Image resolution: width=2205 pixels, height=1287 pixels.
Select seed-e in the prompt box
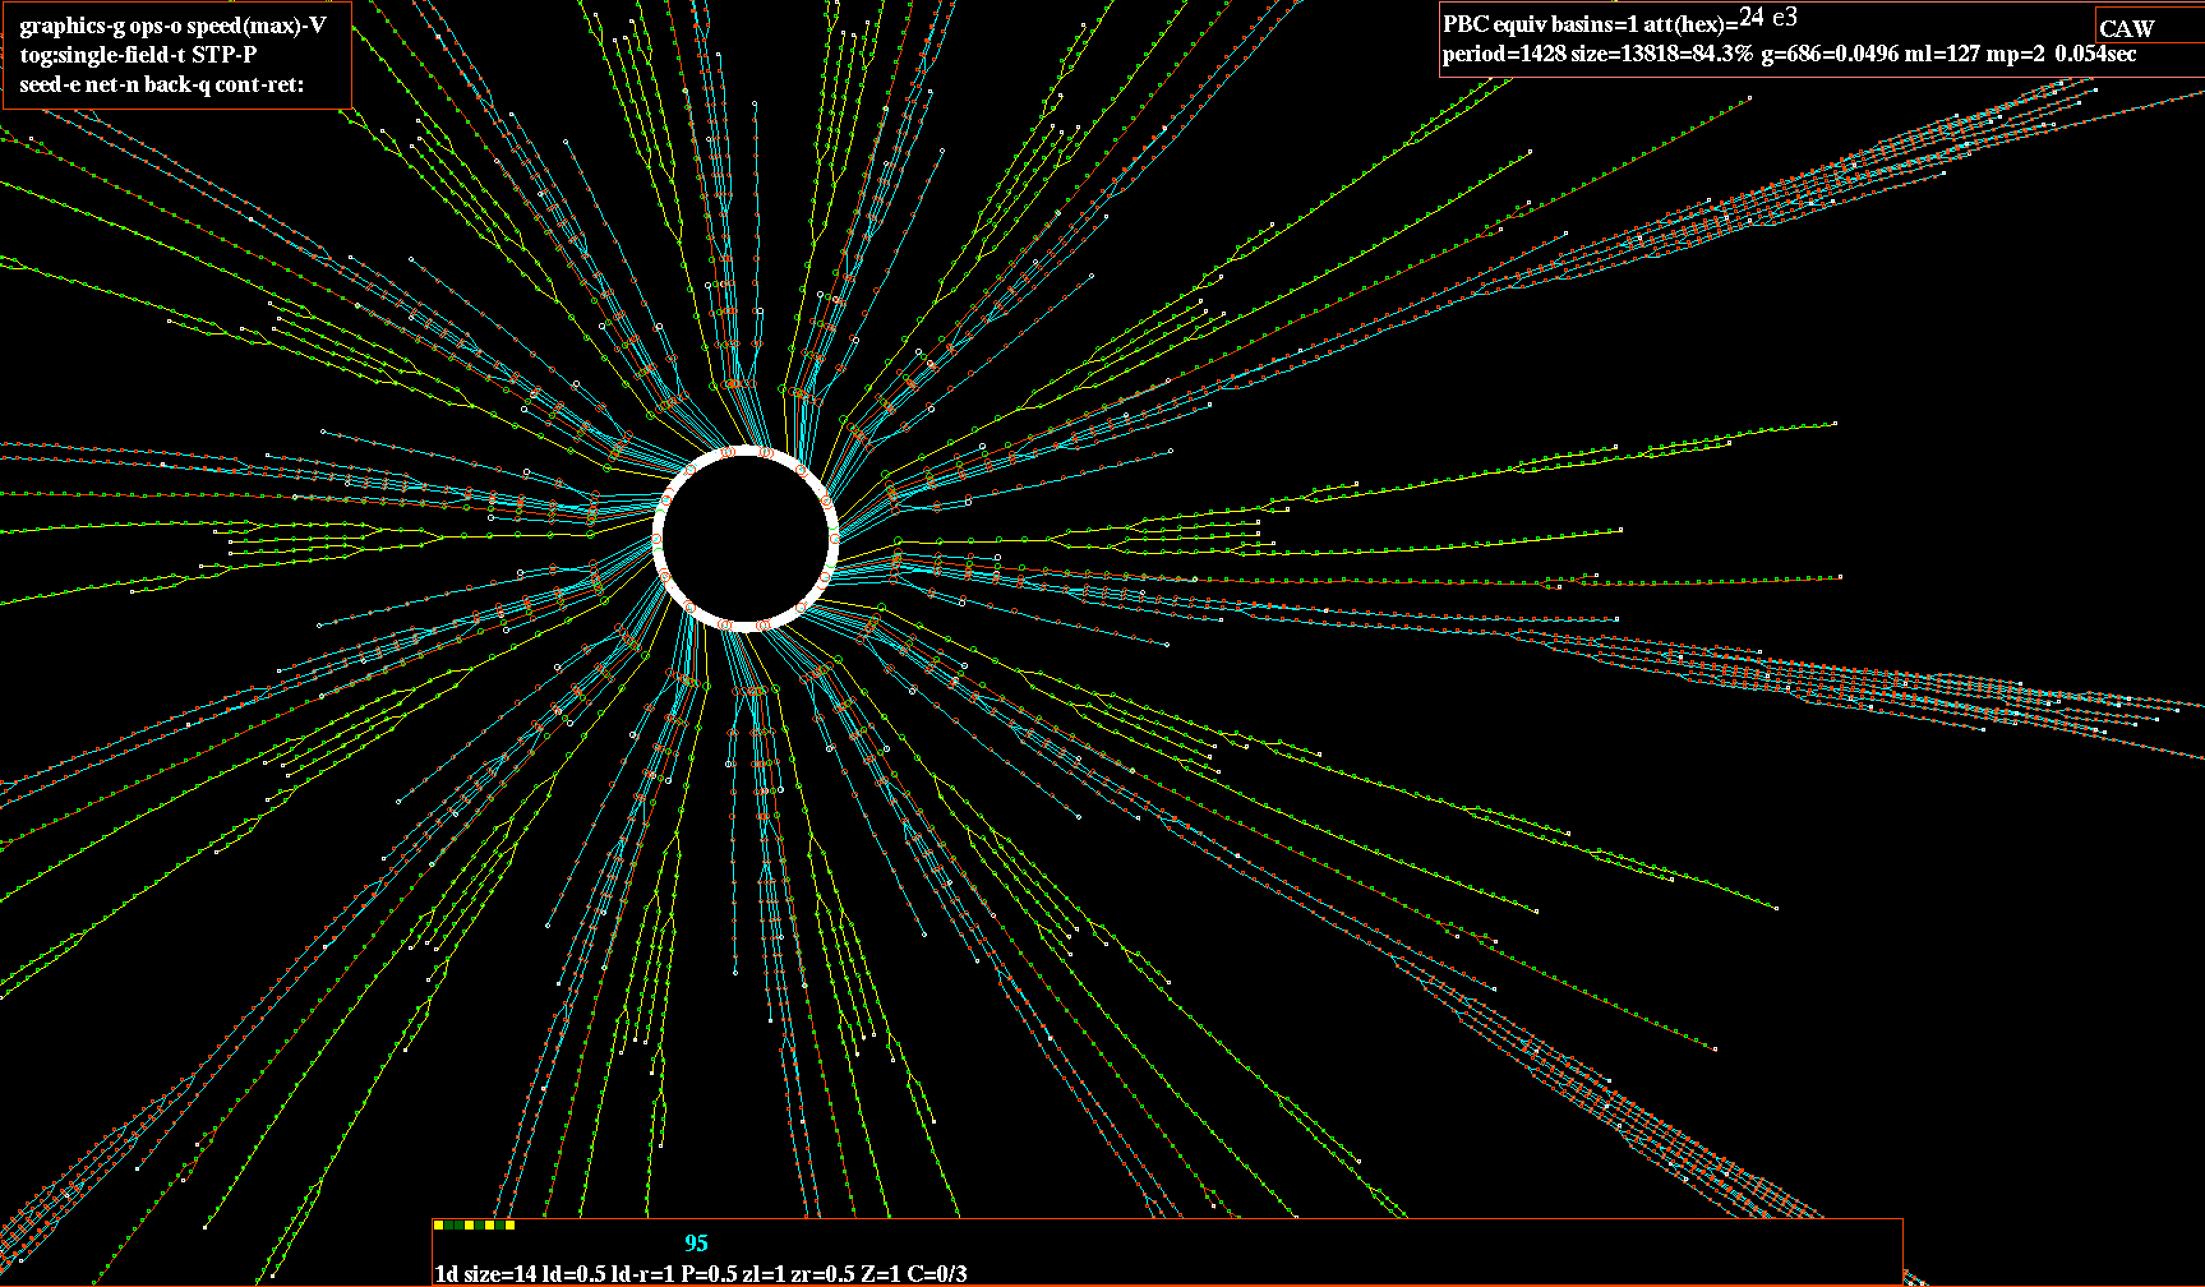pos(49,85)
